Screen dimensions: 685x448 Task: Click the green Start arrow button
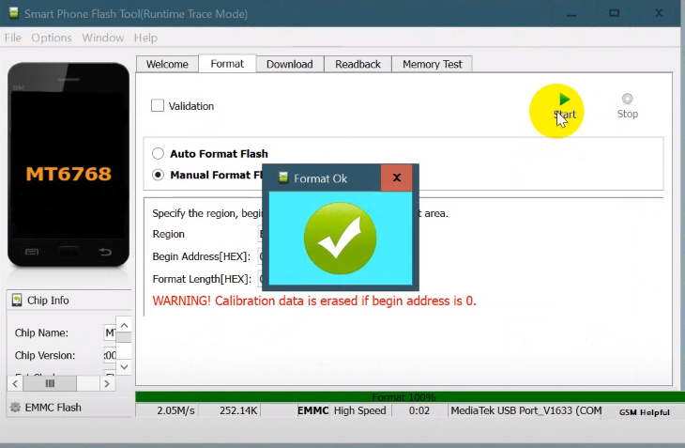[565, 100]
